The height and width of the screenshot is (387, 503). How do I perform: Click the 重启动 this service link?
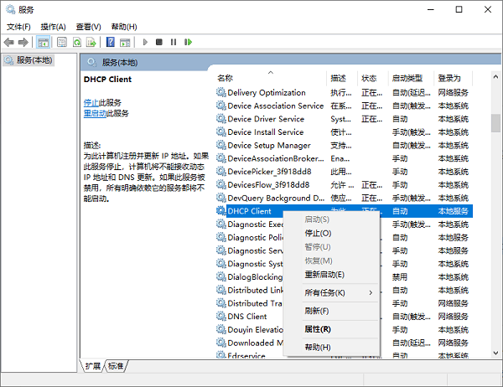point(94,113)
